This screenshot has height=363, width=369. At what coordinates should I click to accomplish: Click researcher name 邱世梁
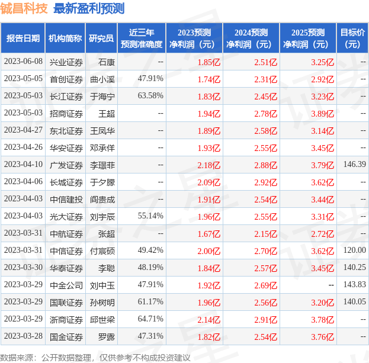[x=102, y=320]
